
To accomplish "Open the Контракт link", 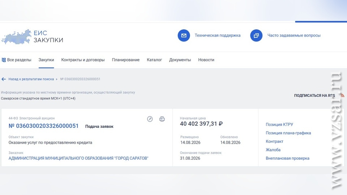I will click(x=274, y=141).
